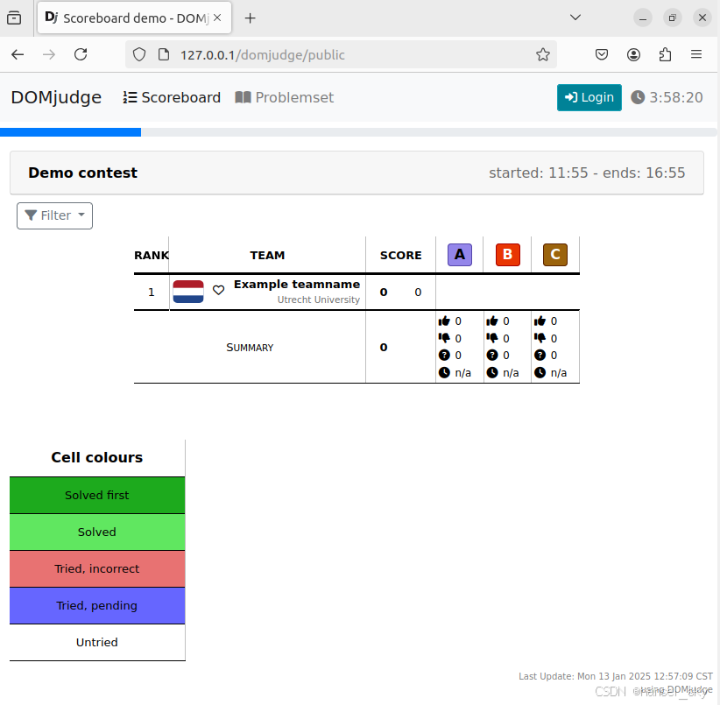Click the browser forward arrow
This screenshot has width=720, height=705.
coord(49,54)
